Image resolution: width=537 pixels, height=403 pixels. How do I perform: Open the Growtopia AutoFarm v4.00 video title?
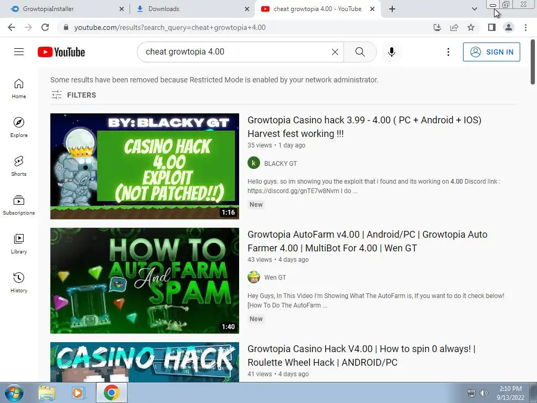point(368,241)
